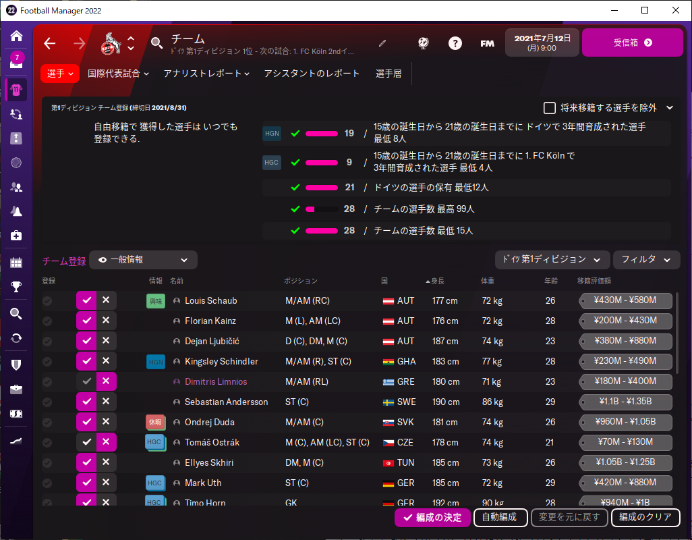Unregister Mark Uth with the X toggle

point(106,483)
